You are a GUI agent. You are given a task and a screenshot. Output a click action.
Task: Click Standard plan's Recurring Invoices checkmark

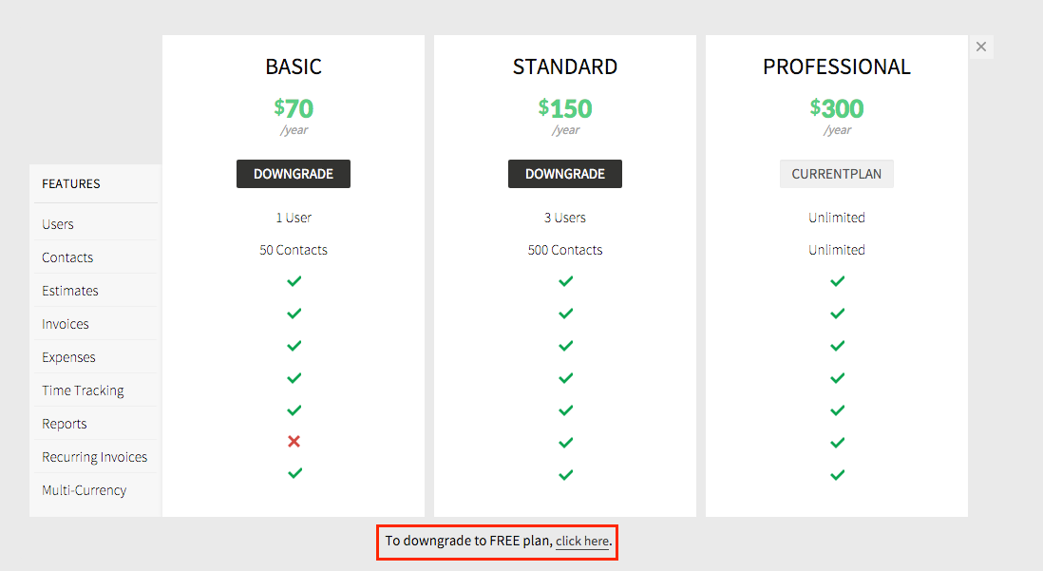click(566, 443)
